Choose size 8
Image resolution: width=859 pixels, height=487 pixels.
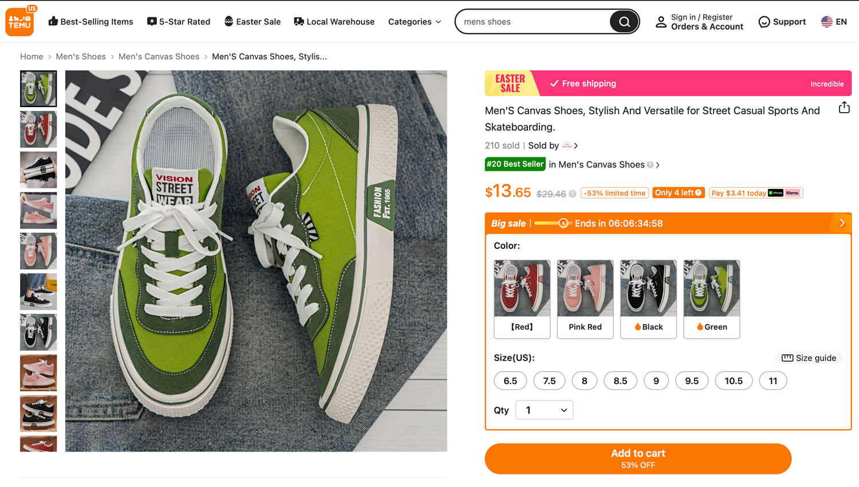(584, 381)
